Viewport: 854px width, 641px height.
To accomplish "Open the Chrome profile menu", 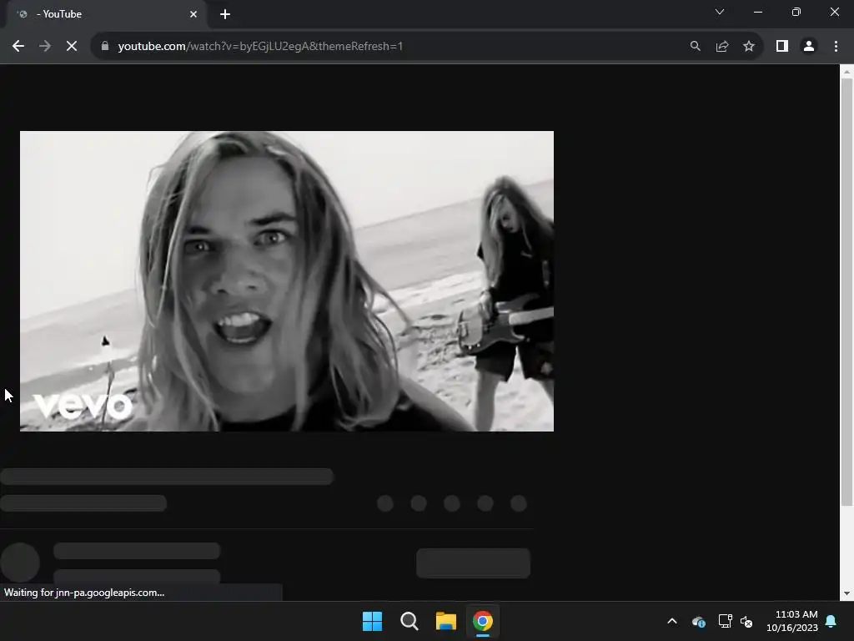I will coord(809,47).
